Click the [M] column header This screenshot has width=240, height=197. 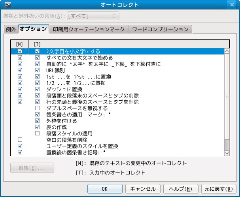pyautogui.click(x=19, y=44)
